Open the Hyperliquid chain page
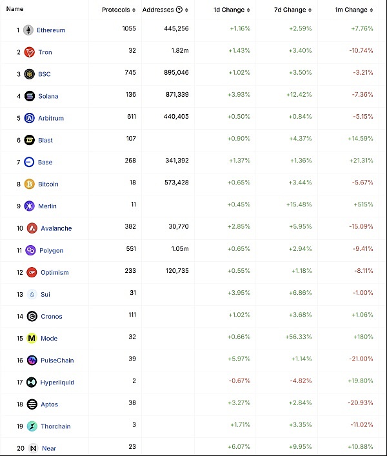This screenshot has width=387, height=456. click(x=57, y=382)
